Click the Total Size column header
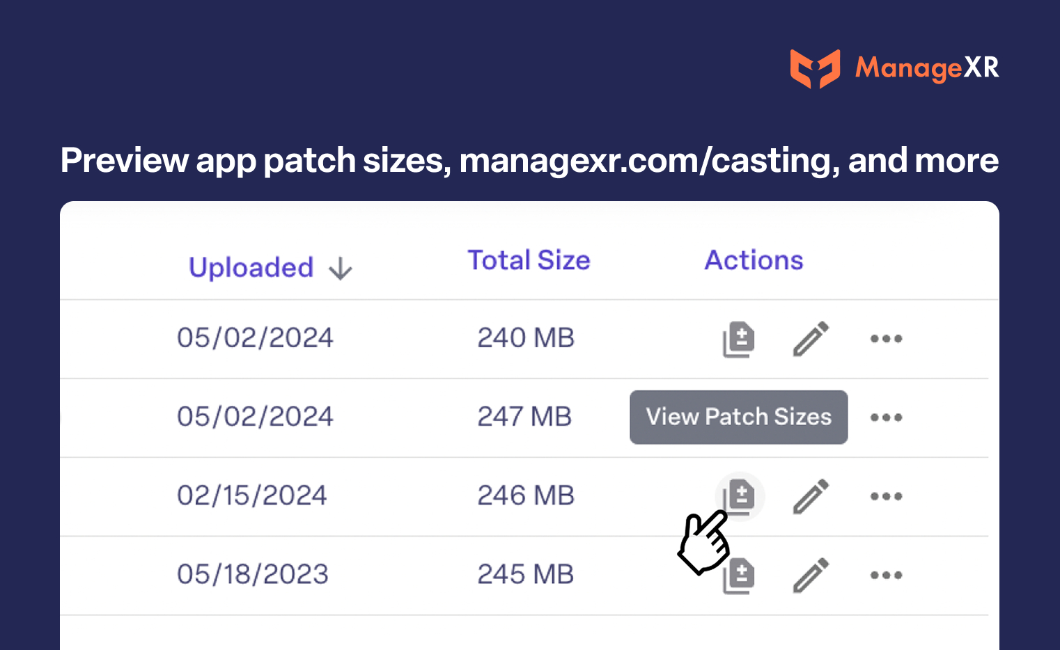 pyautogui.click(x=529, y=260)
